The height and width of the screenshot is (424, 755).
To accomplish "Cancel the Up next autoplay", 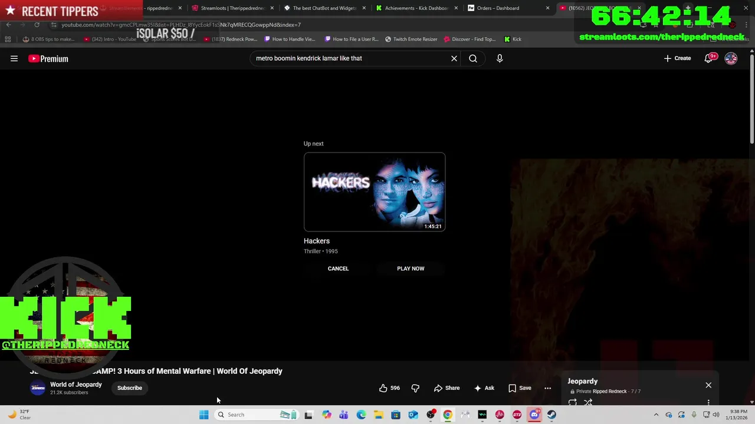I will click(338, 269).
